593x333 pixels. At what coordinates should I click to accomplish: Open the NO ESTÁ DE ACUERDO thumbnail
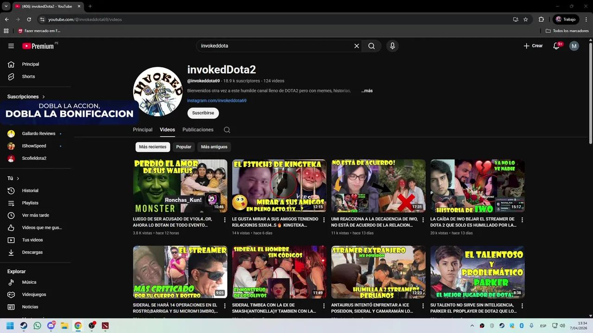pos(379,186)
